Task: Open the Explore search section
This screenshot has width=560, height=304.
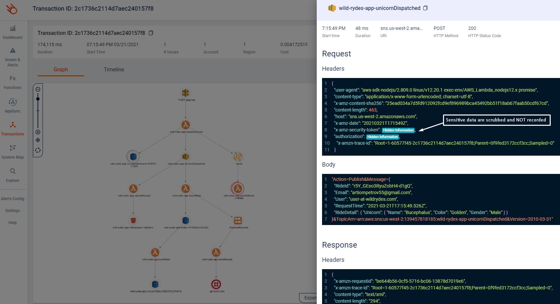Action: pyautogui.click(x=13, y=175)
